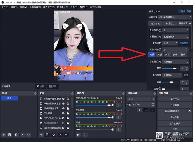Adjust the 磨皮 slider
Image resolution: width=193 pixels, height=142 pixels.
tap(170, 68)
